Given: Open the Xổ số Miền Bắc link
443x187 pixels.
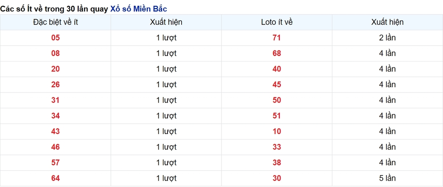Looking at the screenshot, I should coord(138,9).
